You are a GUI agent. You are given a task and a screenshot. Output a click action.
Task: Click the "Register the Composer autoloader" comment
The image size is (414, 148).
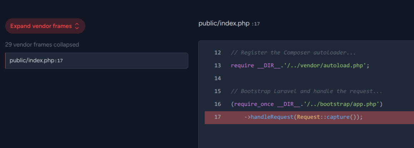point(293,53)
